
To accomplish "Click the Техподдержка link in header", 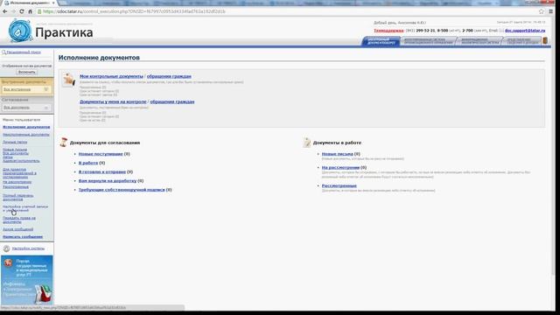I will click(x=388, y=31).
